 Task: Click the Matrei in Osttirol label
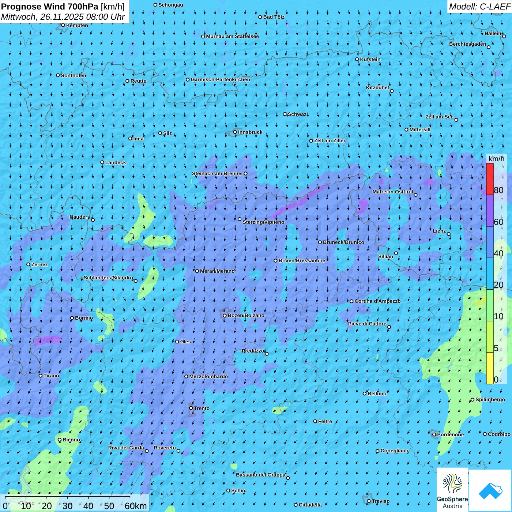pos(393,192)
